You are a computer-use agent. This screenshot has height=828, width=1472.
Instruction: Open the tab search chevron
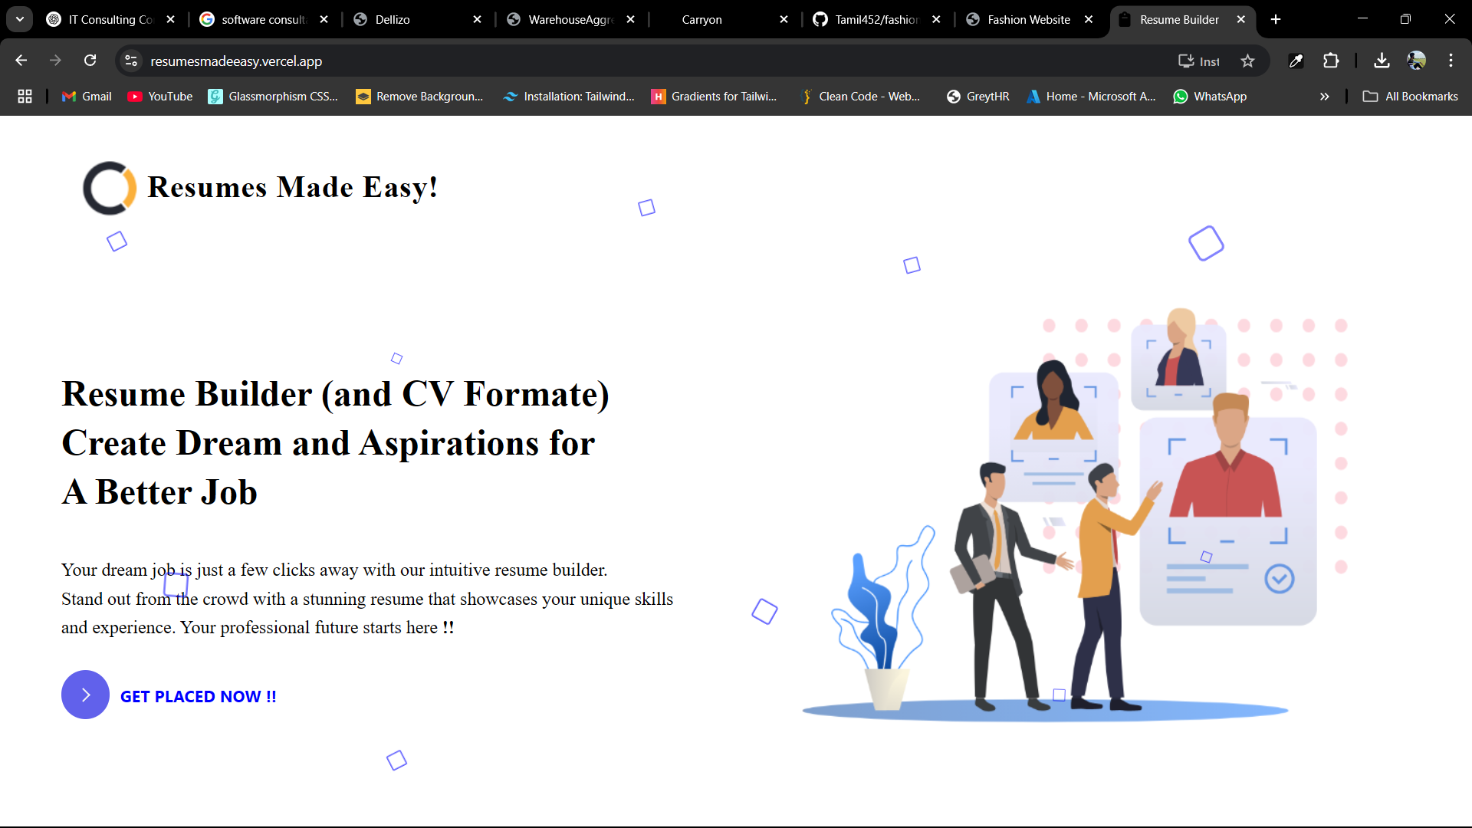(20, 19)
